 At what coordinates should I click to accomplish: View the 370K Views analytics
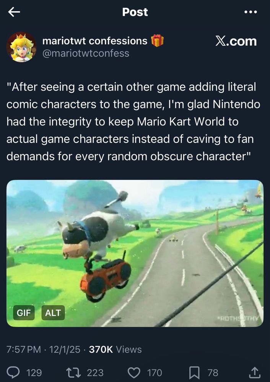(115, 350)
